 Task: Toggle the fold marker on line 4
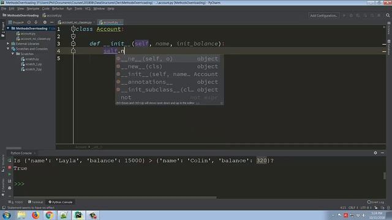pyautogui.click(x=73, y=51)
